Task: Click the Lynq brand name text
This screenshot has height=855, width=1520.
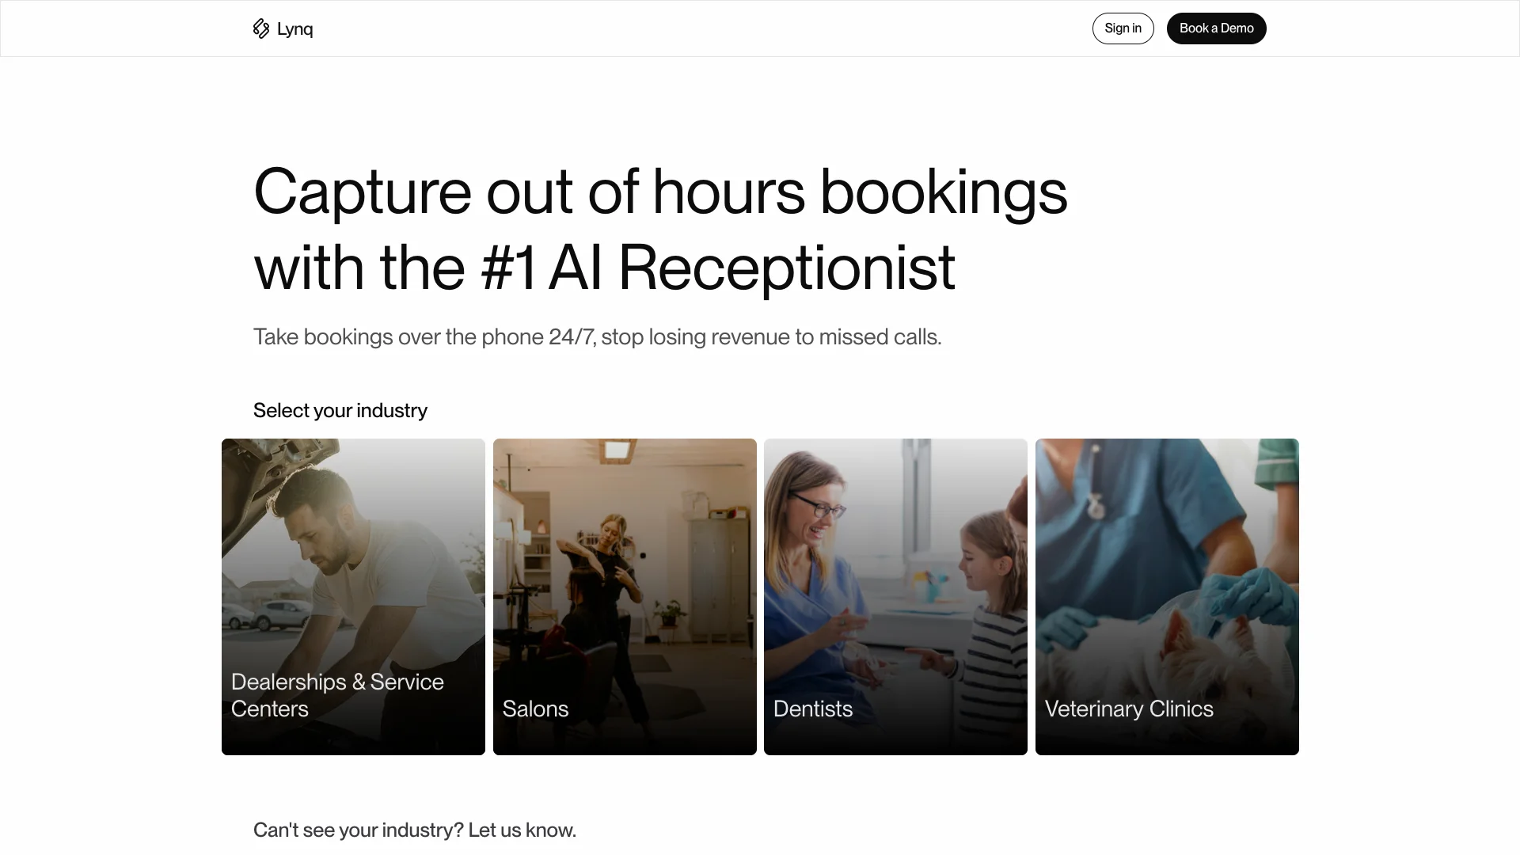Action: pos(294,29)
